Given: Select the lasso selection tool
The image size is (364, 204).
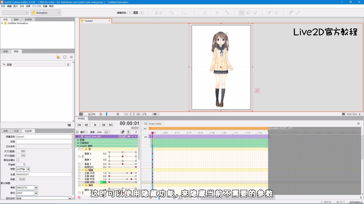Looking at the screenshot, I should (x=249, y=13).
